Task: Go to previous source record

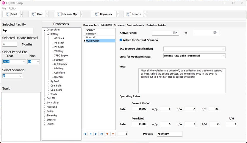Action: point(90,134)
